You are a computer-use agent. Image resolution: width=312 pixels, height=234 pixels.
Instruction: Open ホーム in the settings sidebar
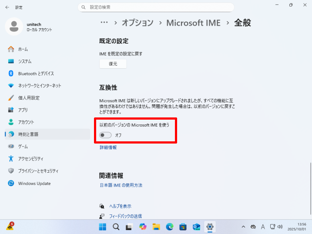point(23,49)
